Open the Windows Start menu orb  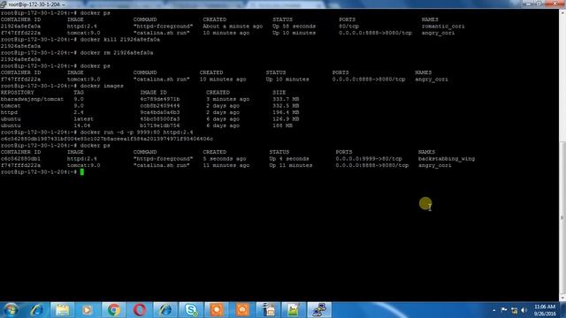click(x=11, y=310)
